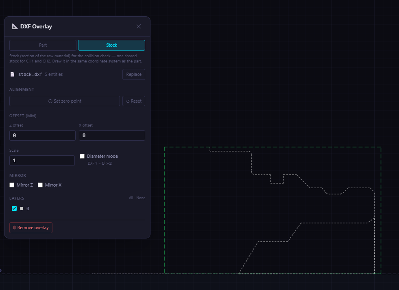Uncheck layer 0 visibility checkbox
Screen dimensions: 399x290
[x=14, y=208]
